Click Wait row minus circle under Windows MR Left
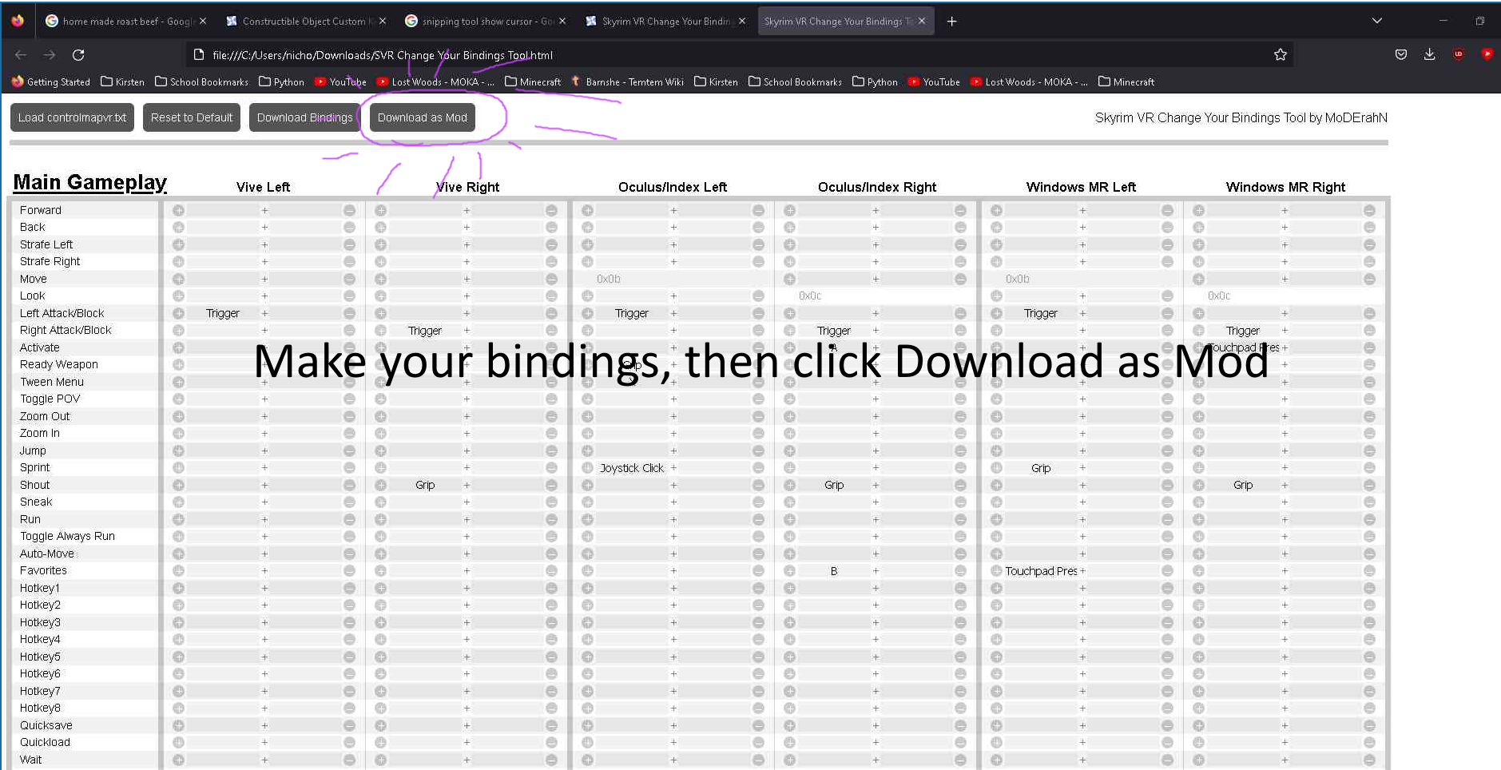Image resolution: width=1501 pixels, height=770 pixels. pos(1167,760)
